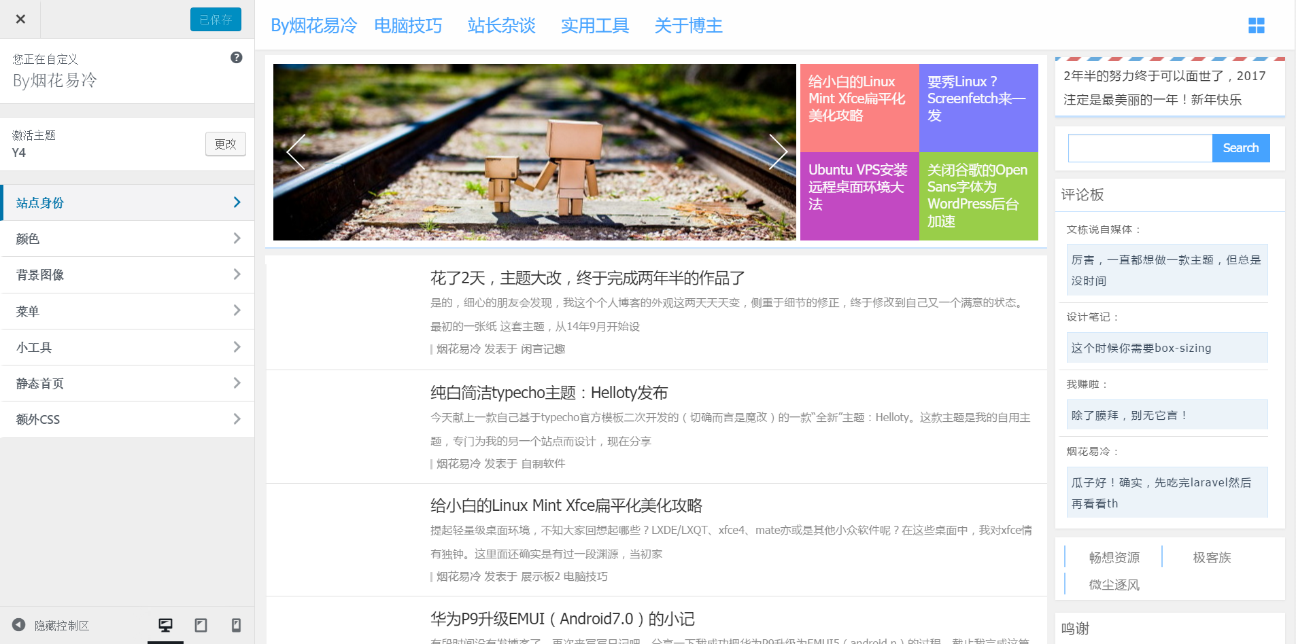The height and width of the screenshot is (644, 1296).
Task: Click into the search input field
Action: point(1140,148)
